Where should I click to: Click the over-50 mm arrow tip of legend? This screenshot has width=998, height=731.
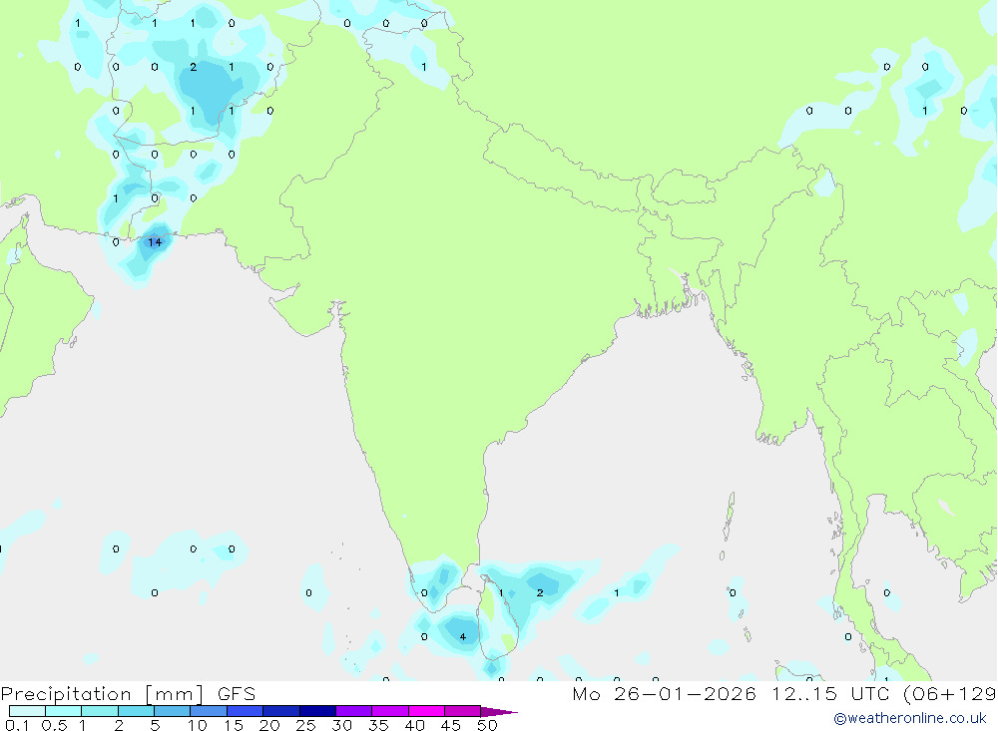click(x=498, y=712)
